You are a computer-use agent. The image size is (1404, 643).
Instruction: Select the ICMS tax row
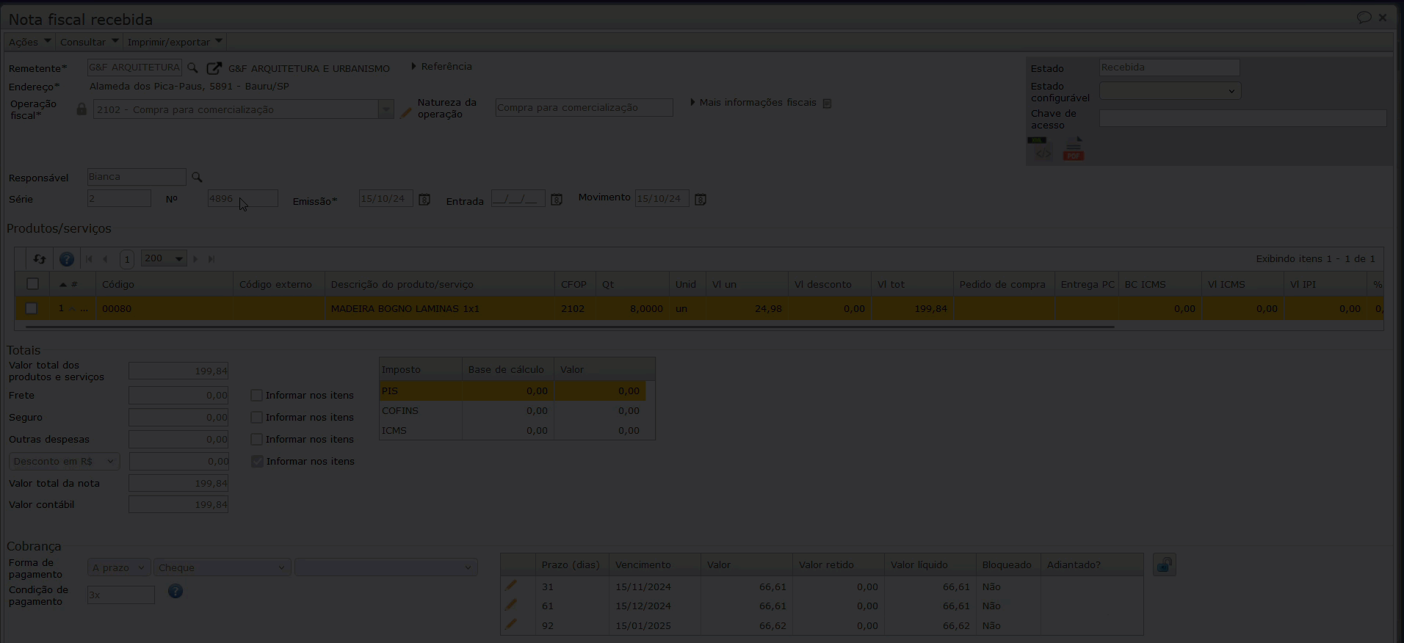tap(513, 431)
